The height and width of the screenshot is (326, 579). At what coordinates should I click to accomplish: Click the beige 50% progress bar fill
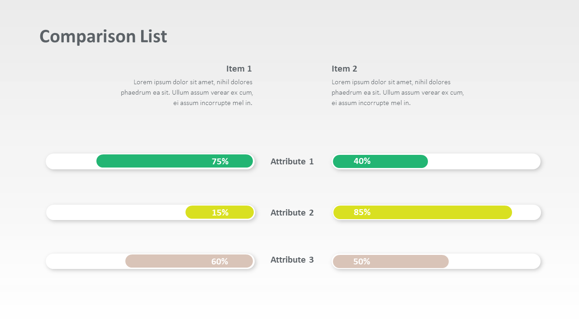390,261
